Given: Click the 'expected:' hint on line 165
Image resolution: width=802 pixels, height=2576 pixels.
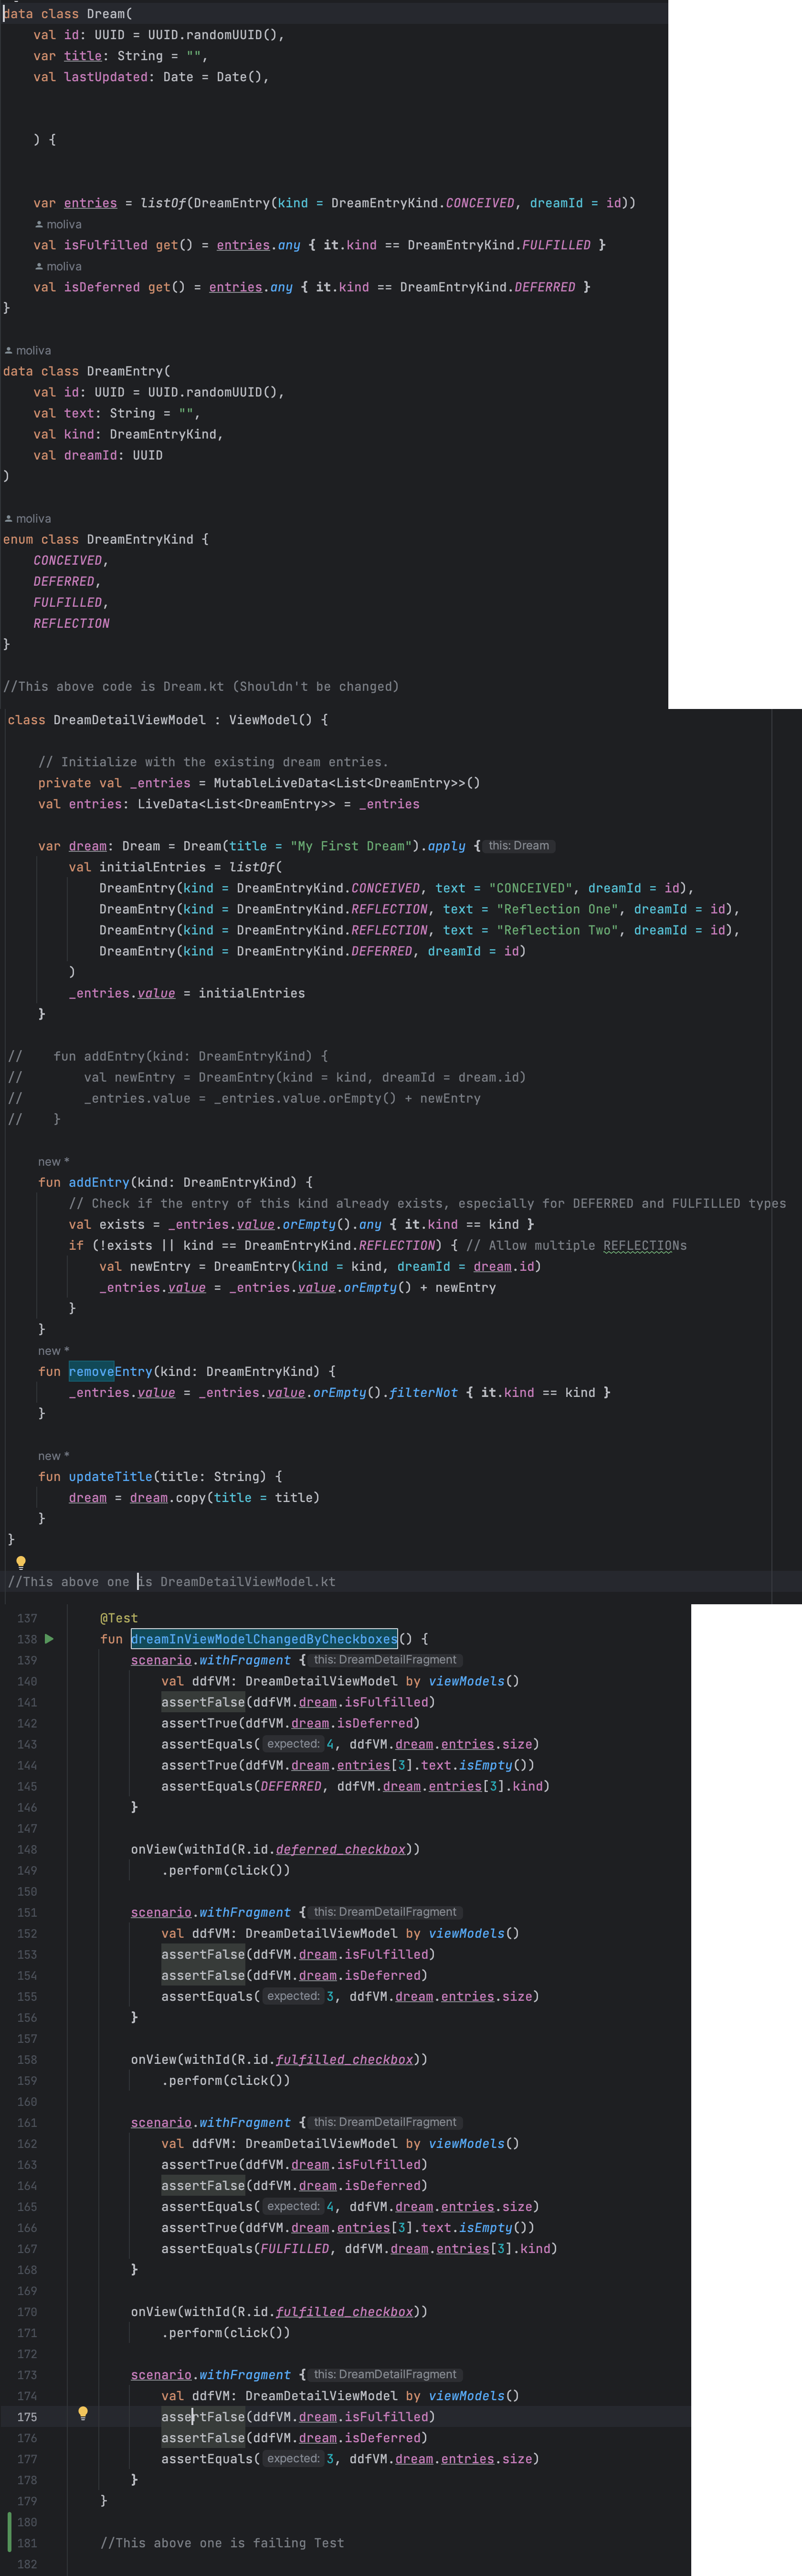Looking at the screenshot, I should point(293,2206).
